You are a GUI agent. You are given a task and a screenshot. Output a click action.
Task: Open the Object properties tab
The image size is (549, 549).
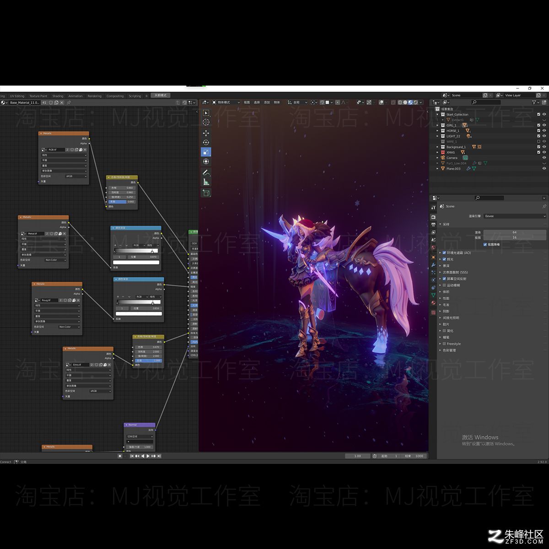tap(433, 257)
